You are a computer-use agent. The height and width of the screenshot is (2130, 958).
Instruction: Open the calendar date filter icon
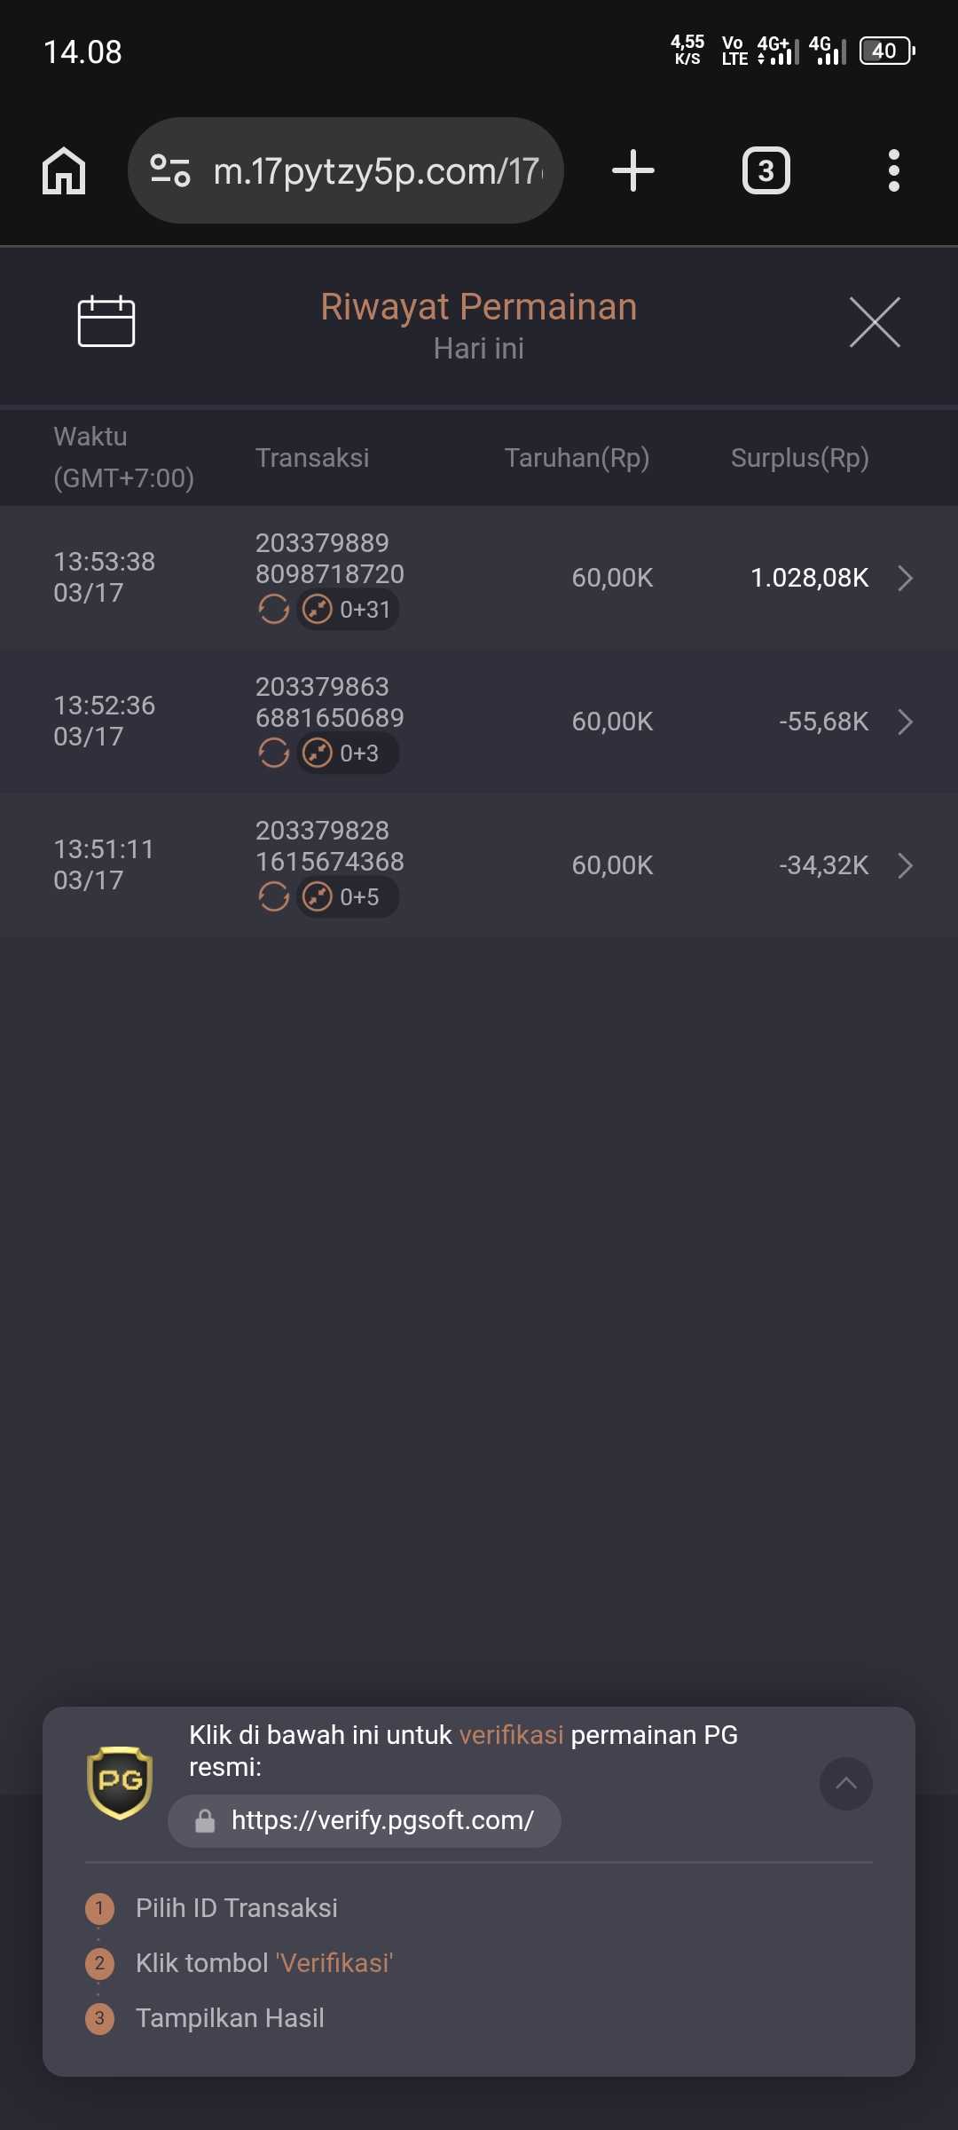pos(106,321)
